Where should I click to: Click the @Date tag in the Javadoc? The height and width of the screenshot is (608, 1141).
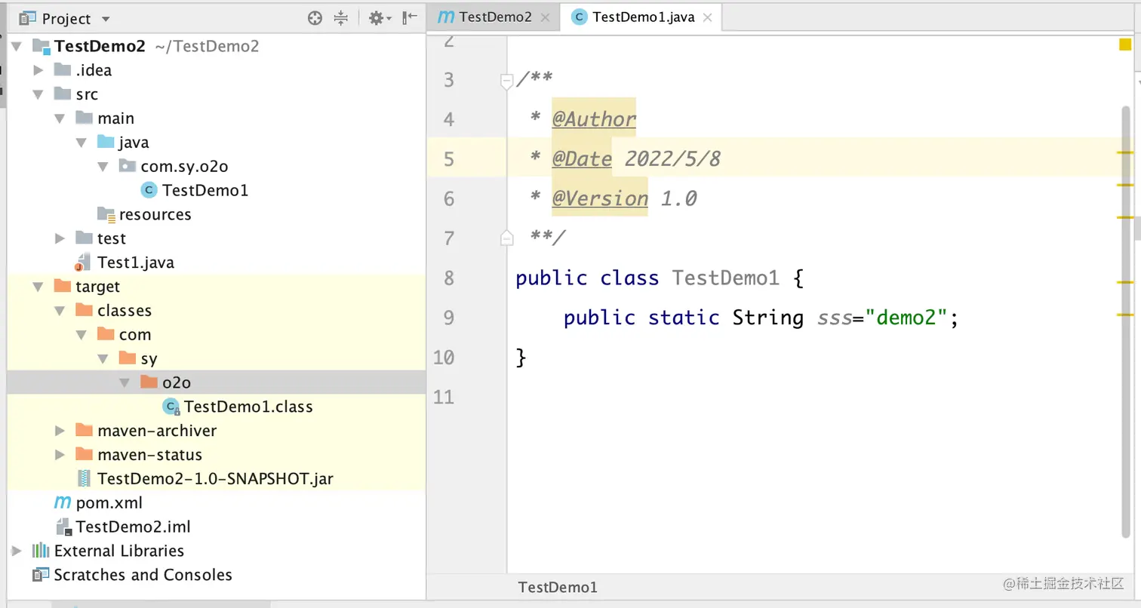pyautogui.click(x=582, y=158)
